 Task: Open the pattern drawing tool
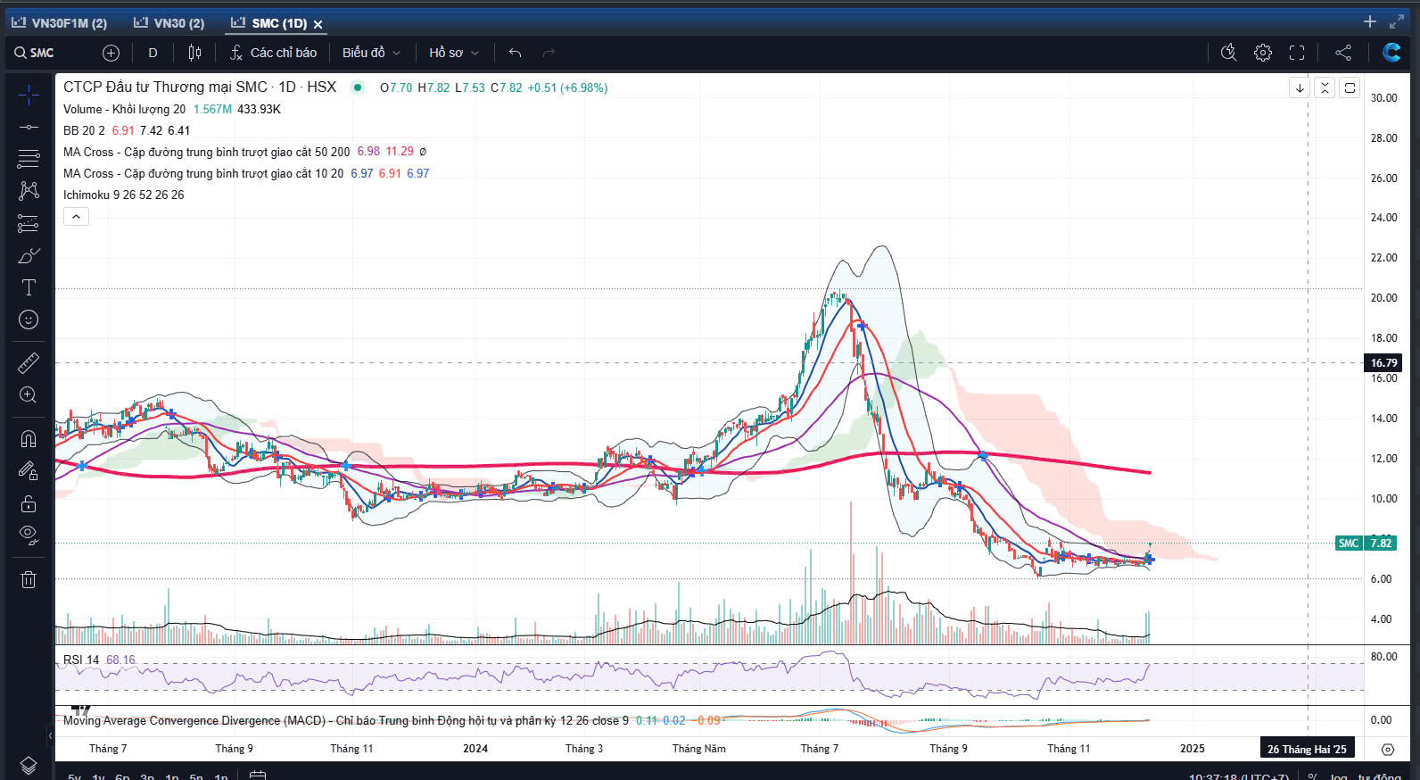point(29,190)
